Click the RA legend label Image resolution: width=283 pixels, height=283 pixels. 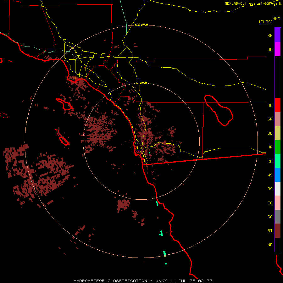tap(270, 161)
